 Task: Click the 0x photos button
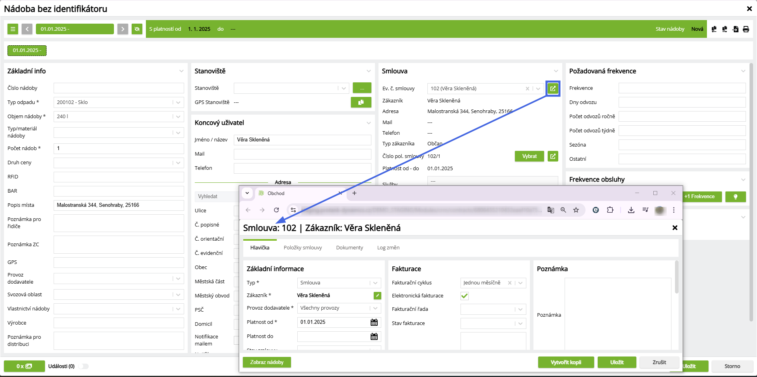pos(24,366)
